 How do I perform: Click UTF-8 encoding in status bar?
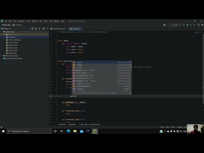(x=173, y=127)
